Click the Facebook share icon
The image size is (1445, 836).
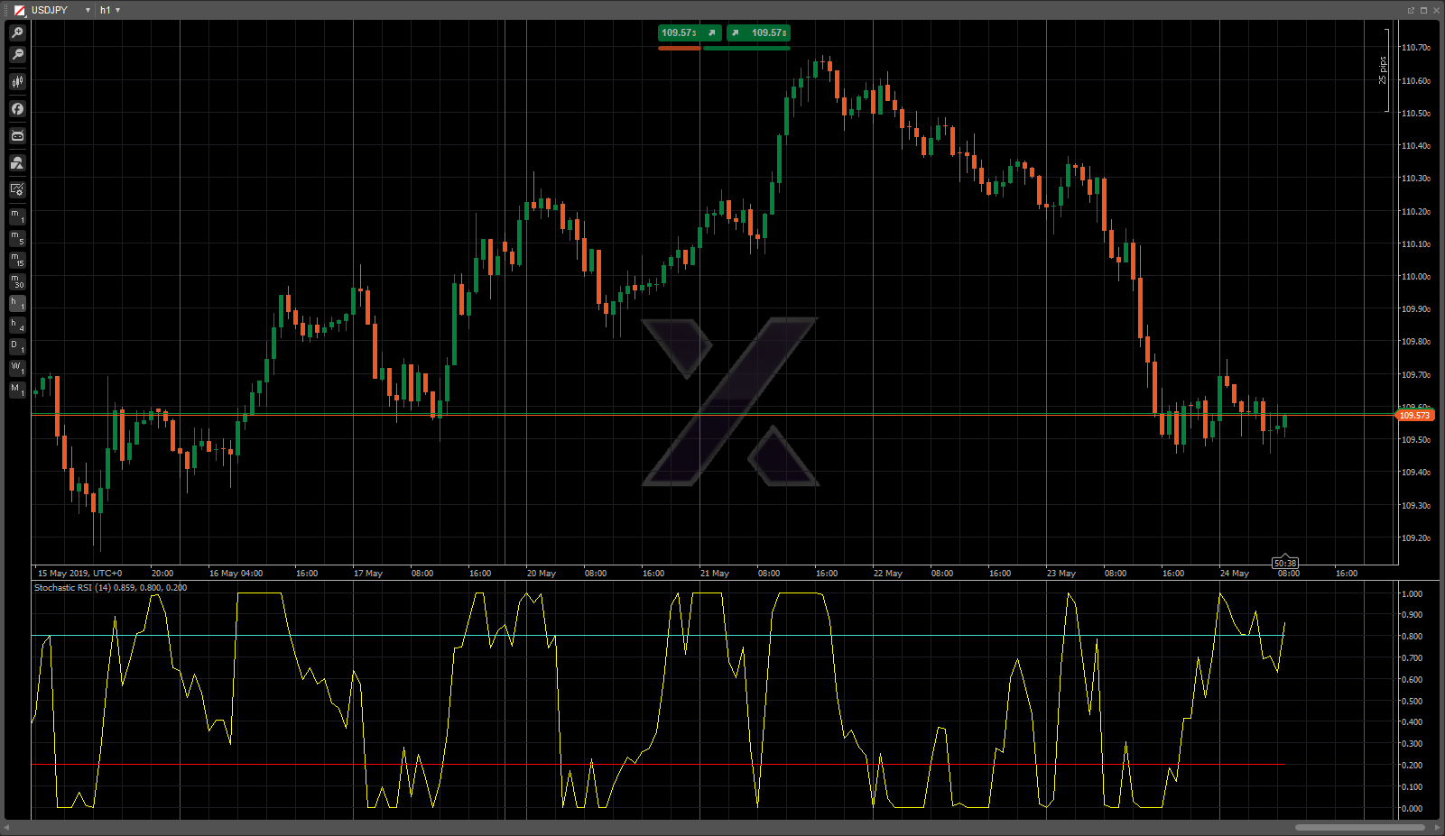(17, 109)
